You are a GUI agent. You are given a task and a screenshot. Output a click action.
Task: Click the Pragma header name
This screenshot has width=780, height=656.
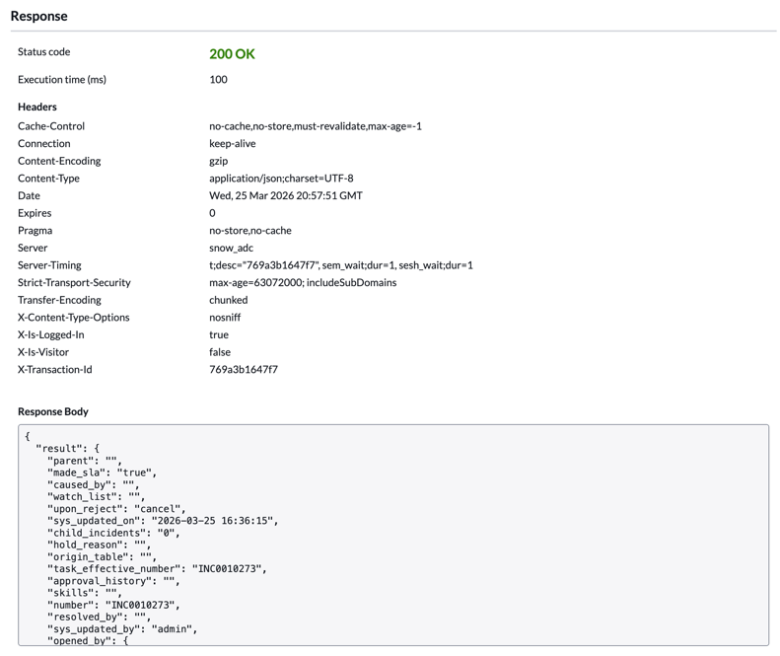coord(35,231)
